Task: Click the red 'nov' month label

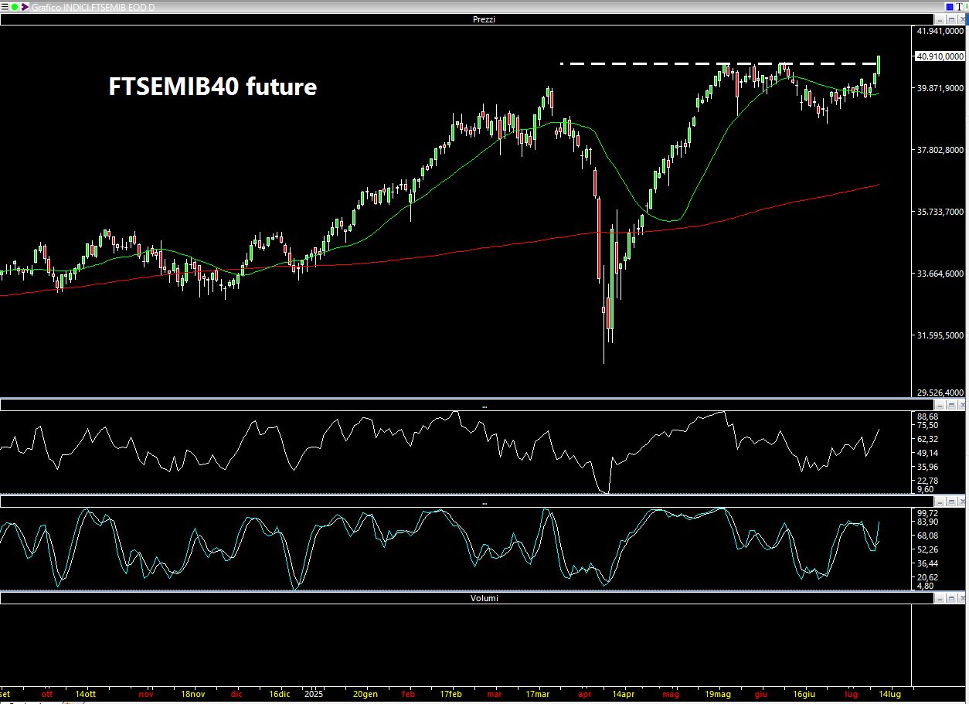Action: pos(145,694)
